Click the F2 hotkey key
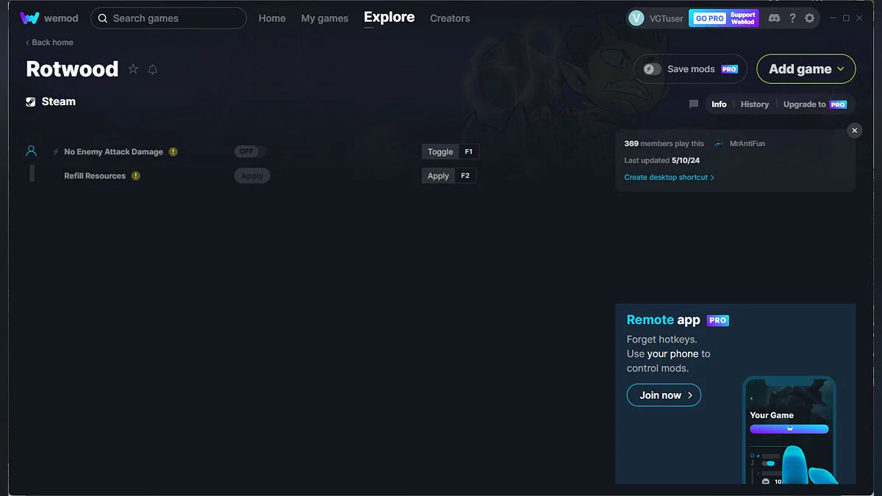882x496 pixels. coord(465,176)
